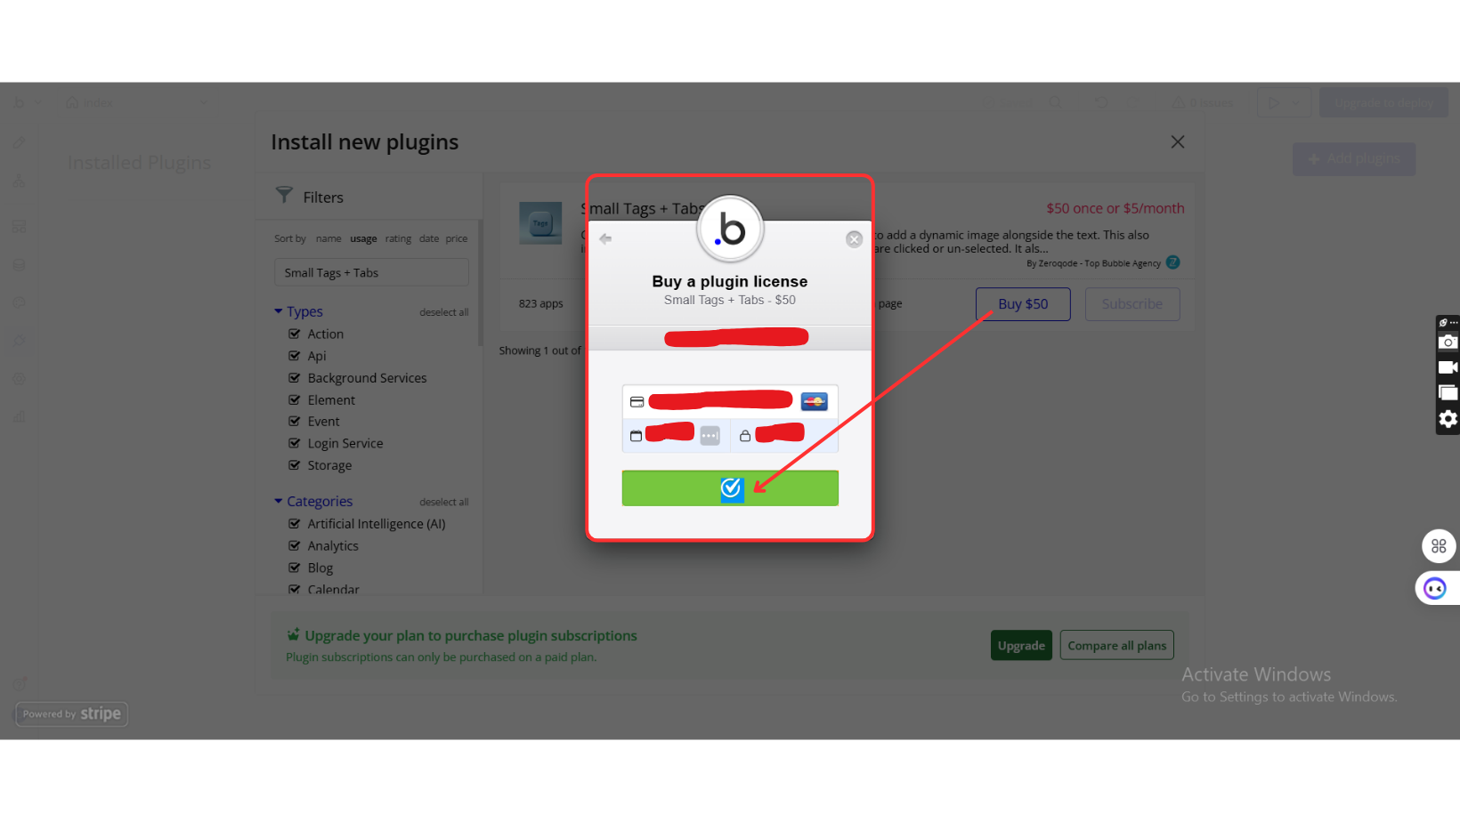The width and height of the screenshot is (1460, 822).
Task: Click deselect all for Categories
Action: (444, 502)
